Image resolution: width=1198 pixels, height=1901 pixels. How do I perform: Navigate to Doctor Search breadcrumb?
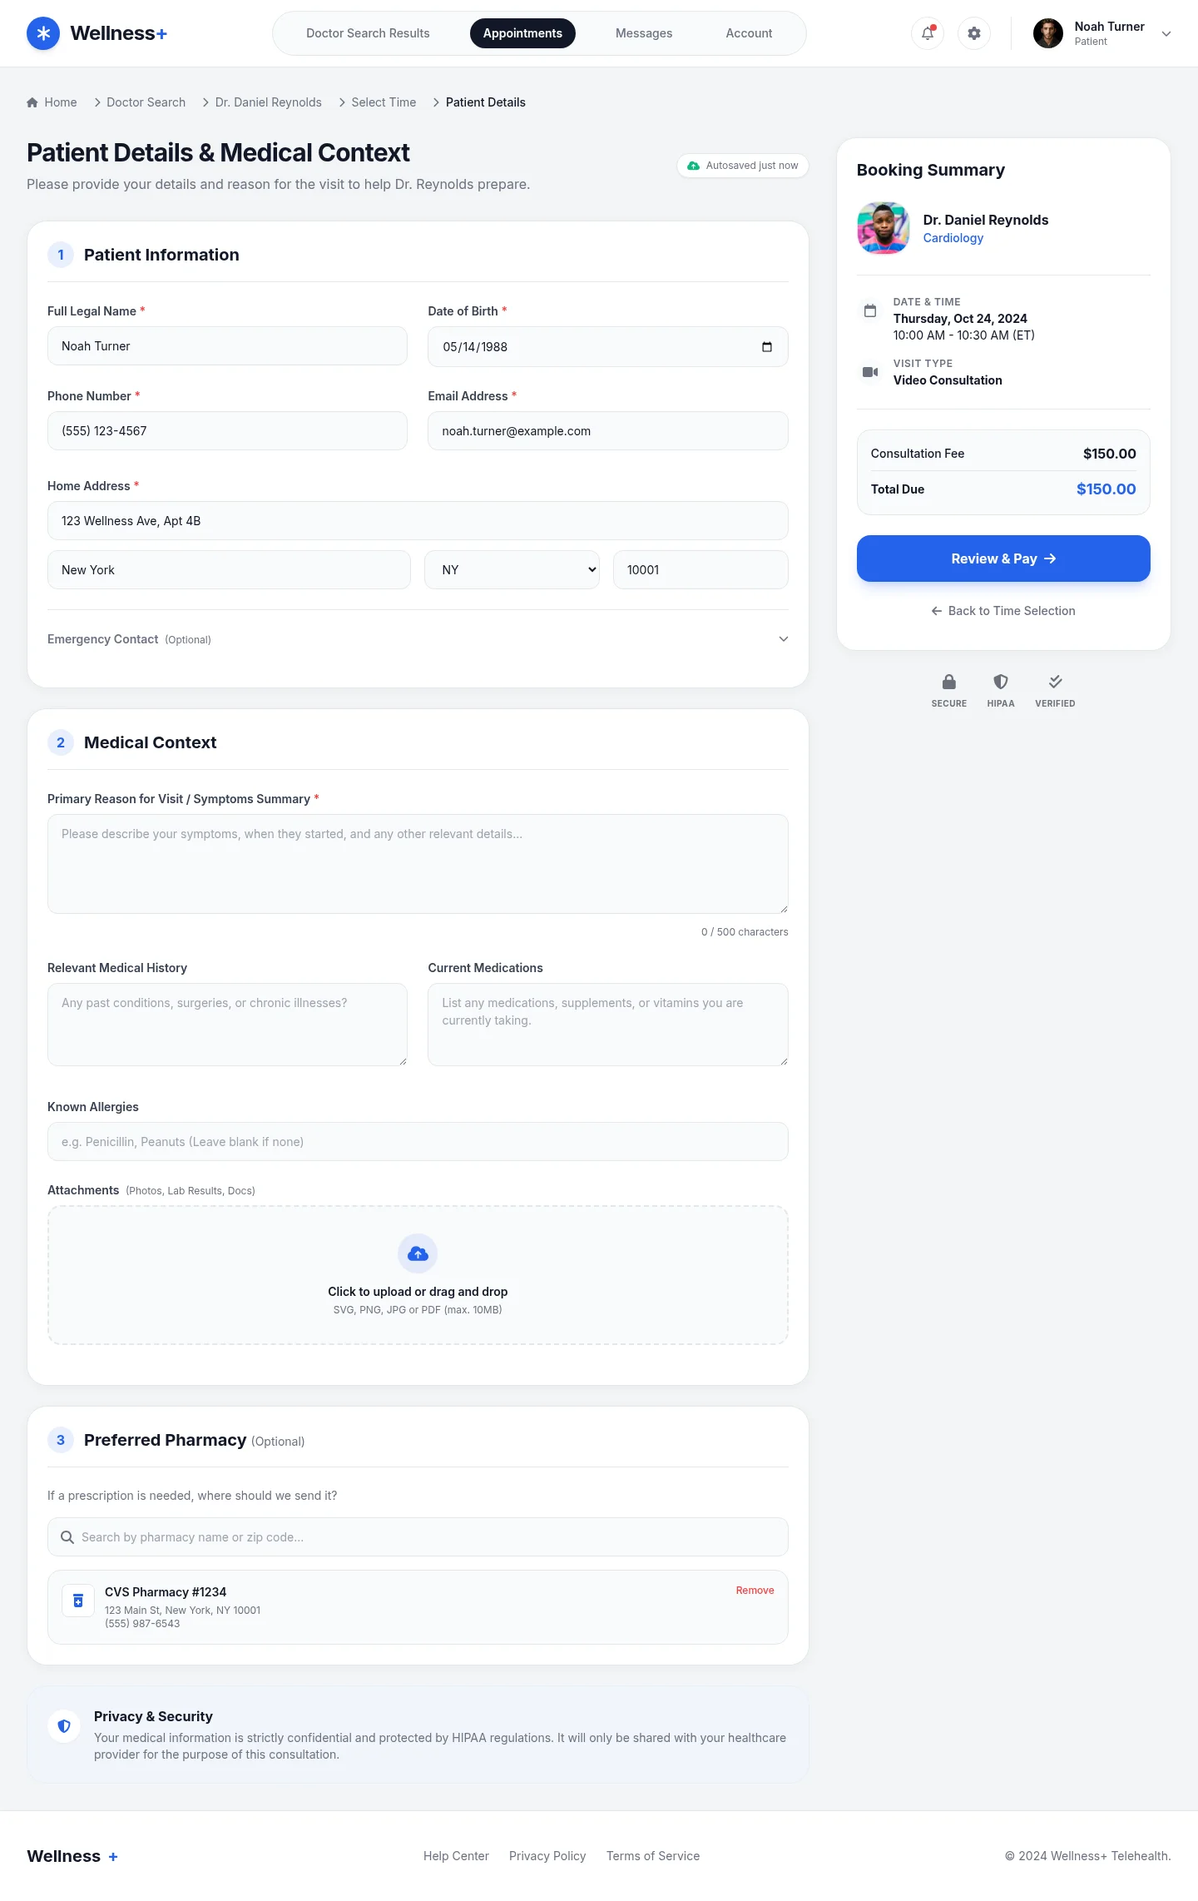click(x=146, y=102)
